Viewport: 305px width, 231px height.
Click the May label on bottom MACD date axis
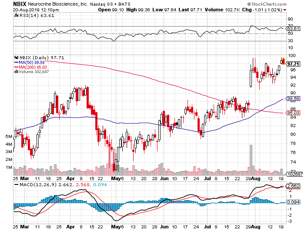click(x=116, y=227)
